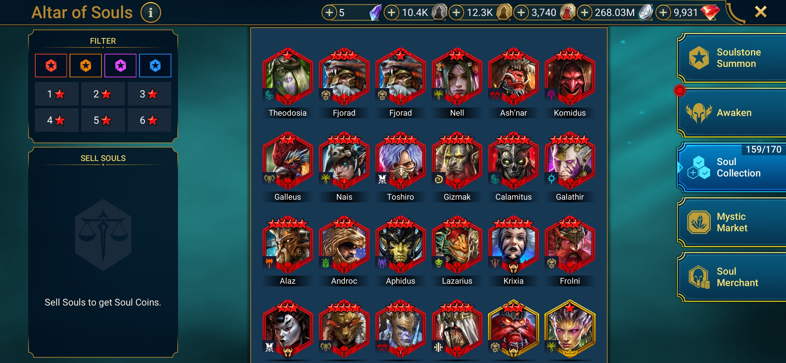Add more red gems with plus icon
Screen dimensions: 786x363
[x=663, y=13]
